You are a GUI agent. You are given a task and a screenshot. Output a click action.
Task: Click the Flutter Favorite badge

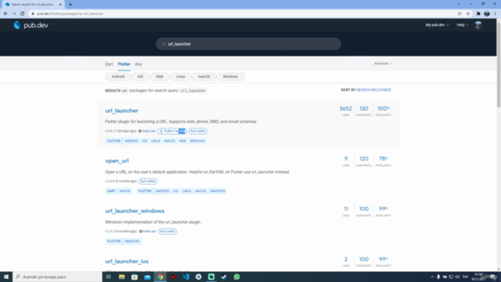(x=172, y=131)
